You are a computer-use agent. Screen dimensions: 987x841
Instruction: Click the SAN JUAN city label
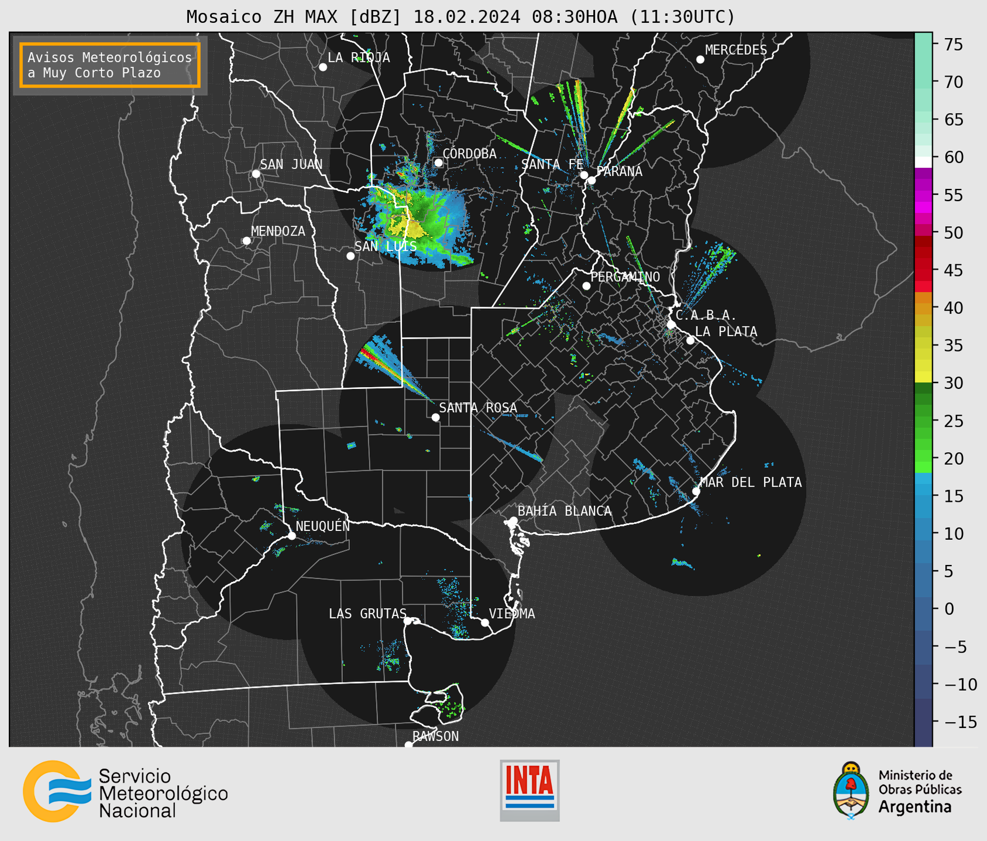[x=291, y=164]
